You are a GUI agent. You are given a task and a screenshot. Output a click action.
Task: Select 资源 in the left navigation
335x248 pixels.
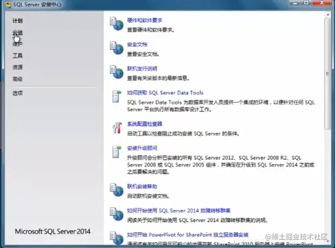pos(18,67)
